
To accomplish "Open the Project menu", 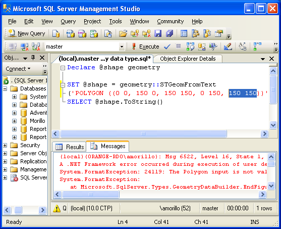I will pos(92,21).
